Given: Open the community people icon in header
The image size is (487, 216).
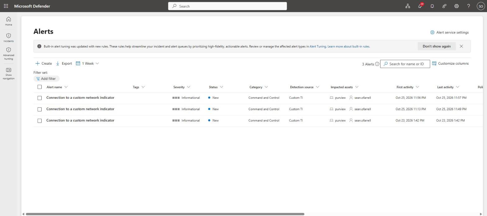Looking at the screenshot, I should click(444, 6).
